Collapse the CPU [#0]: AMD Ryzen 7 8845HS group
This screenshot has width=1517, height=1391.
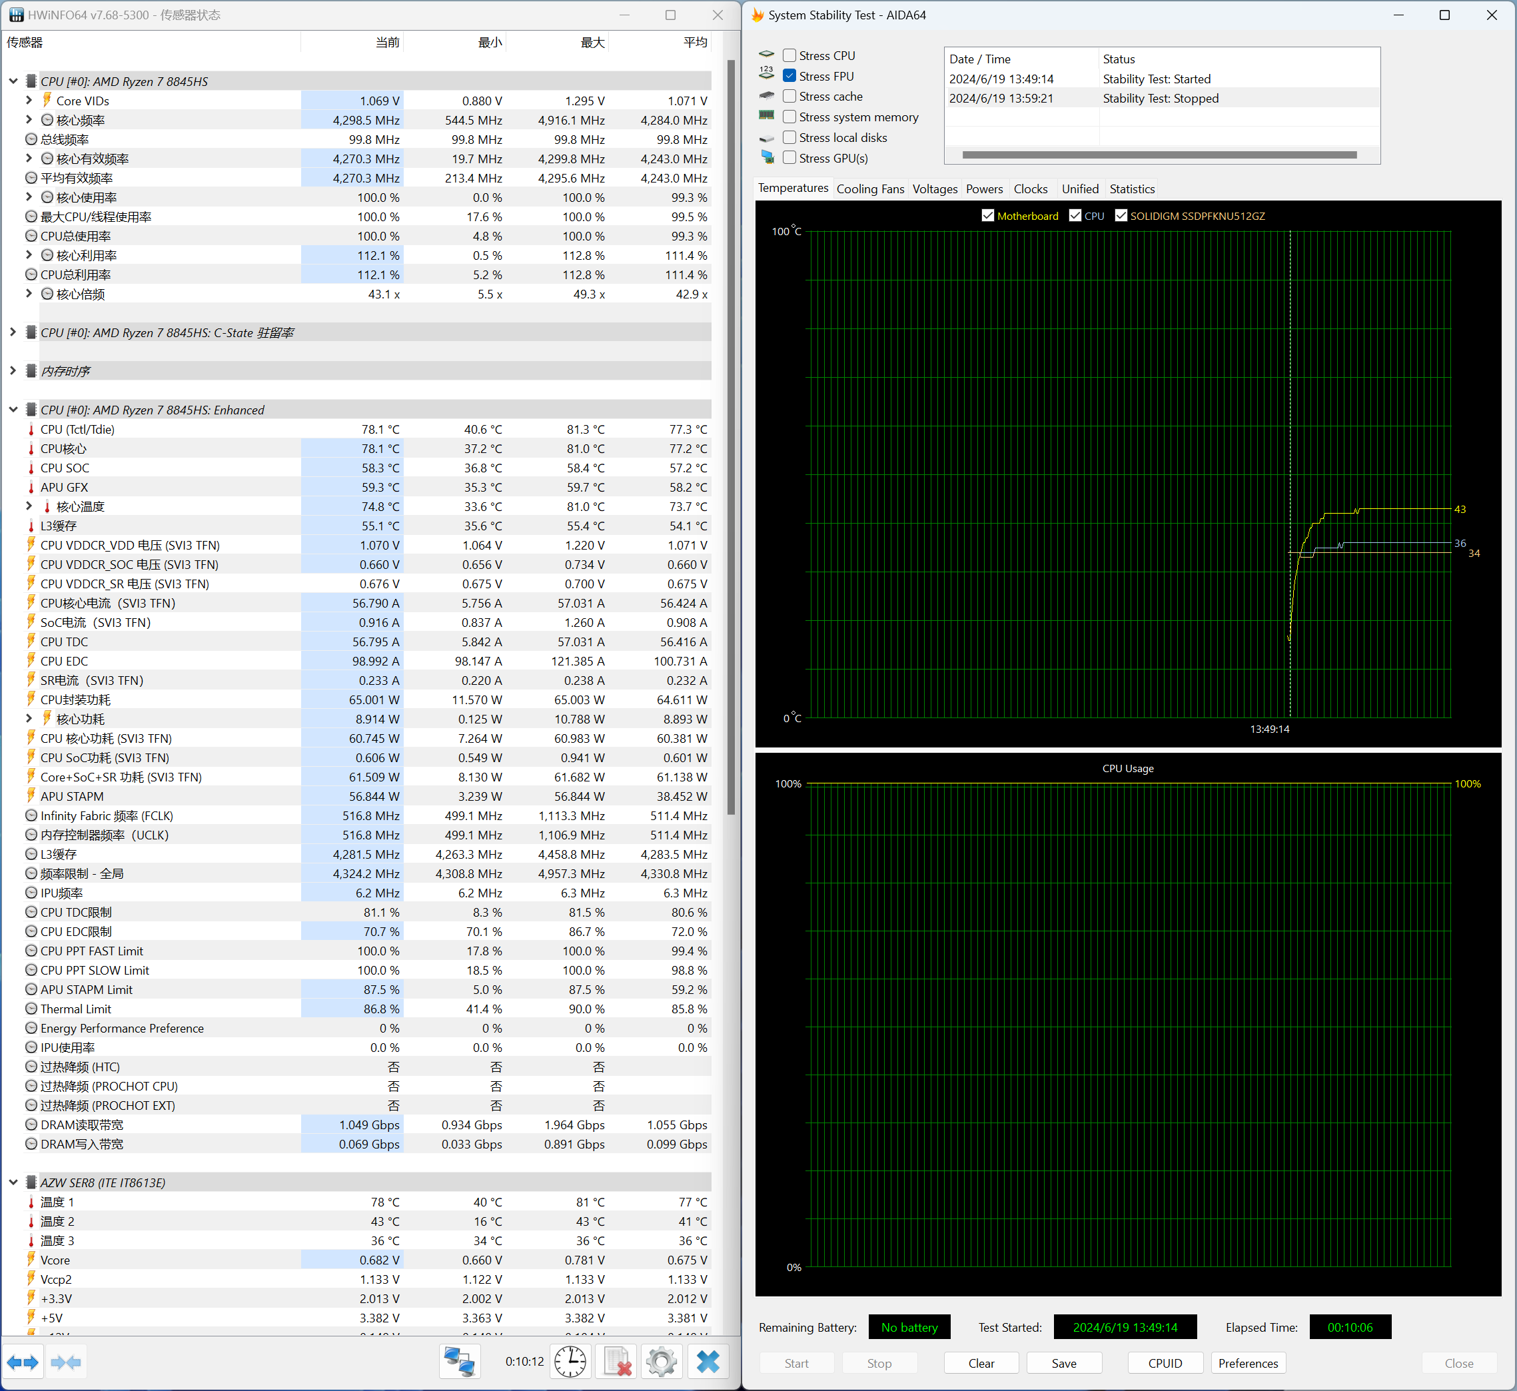click(x=13, y=81)
